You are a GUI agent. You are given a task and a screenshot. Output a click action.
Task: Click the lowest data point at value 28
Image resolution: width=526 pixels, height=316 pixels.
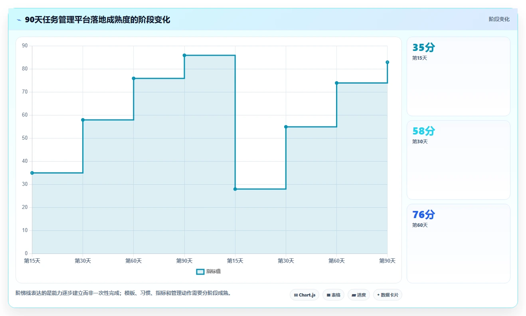235,189
